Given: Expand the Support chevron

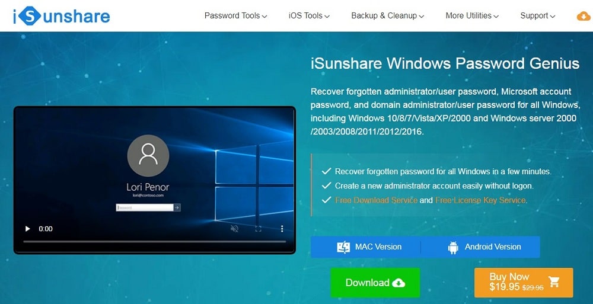Looking at the screenshot, I should point(553,17).
